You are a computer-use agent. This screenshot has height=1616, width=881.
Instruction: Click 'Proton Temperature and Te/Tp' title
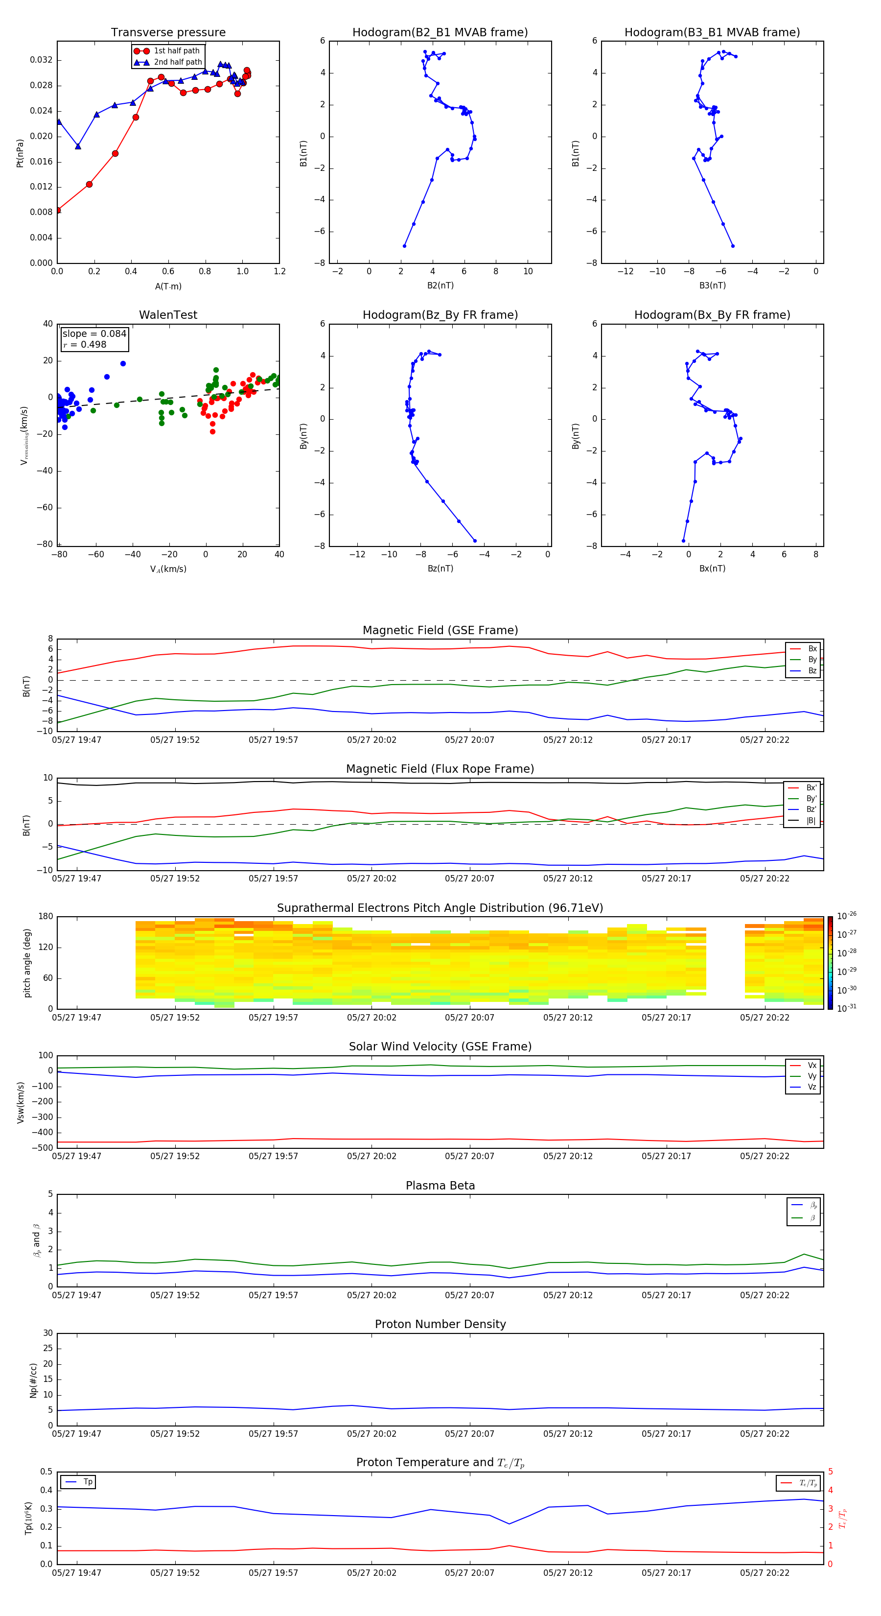click(440, 1463)
